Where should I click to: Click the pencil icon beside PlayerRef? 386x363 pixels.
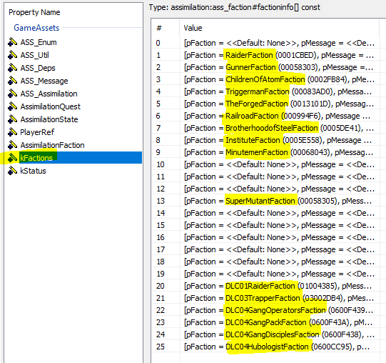(12, 132)
